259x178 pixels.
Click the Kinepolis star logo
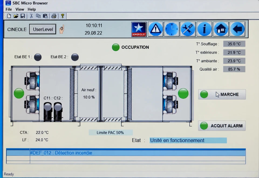tap(139, 29)
